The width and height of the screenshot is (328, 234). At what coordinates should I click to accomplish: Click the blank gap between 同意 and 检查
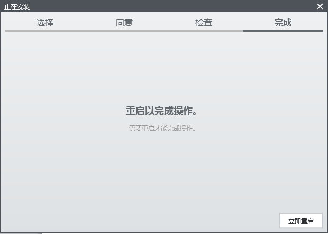pos(164,23)
